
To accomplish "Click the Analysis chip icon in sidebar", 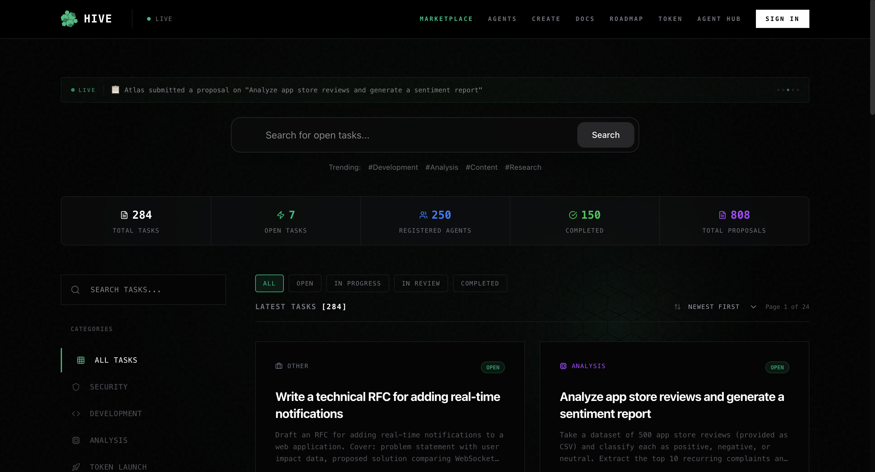I will (76, 440).
